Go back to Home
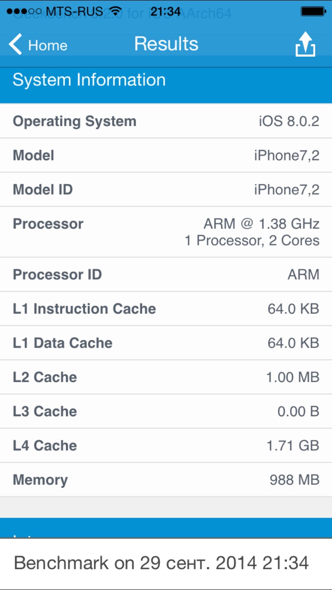 38,45
